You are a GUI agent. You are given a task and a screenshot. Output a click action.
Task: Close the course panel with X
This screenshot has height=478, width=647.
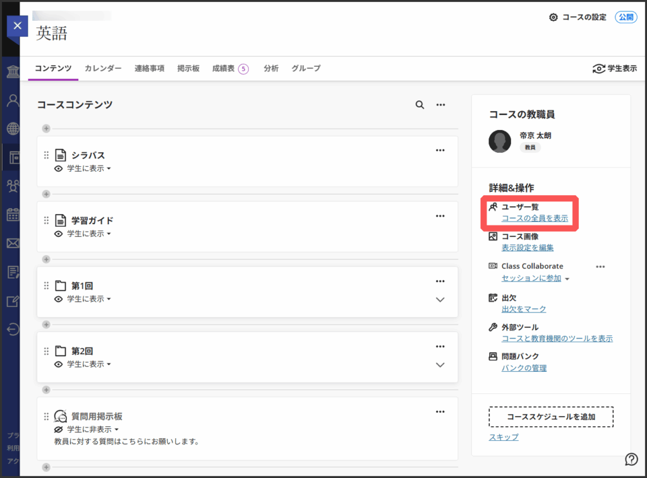pos(17,26)
